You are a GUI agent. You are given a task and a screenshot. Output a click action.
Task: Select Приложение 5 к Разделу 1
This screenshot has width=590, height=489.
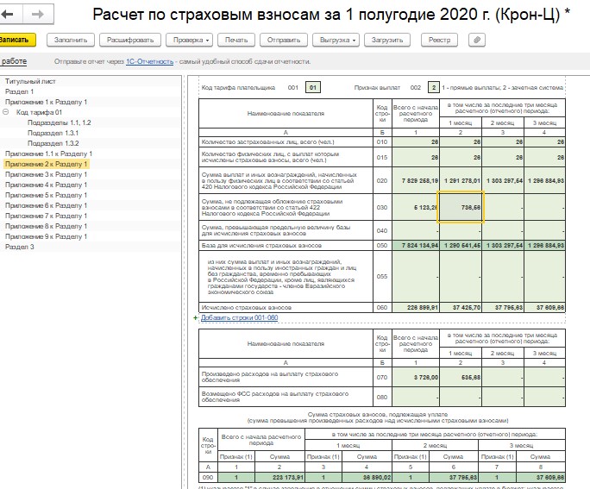tap(46, 195)
